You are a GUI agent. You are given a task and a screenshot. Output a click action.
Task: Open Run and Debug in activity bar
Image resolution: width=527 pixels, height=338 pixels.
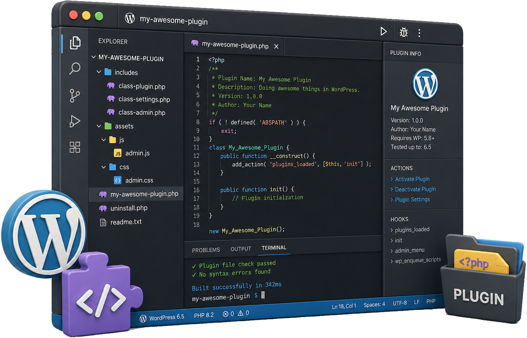pyautogui.click(x=75, y=121)
